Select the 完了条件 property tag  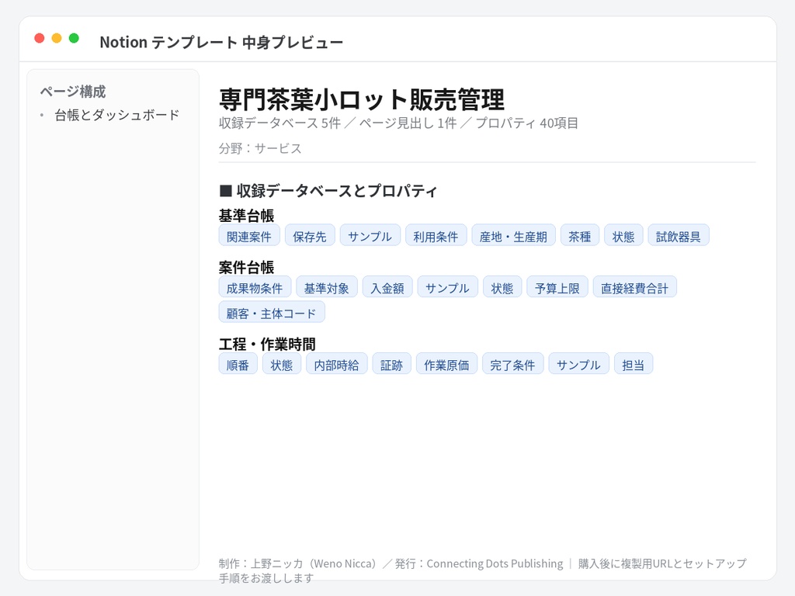512,365
